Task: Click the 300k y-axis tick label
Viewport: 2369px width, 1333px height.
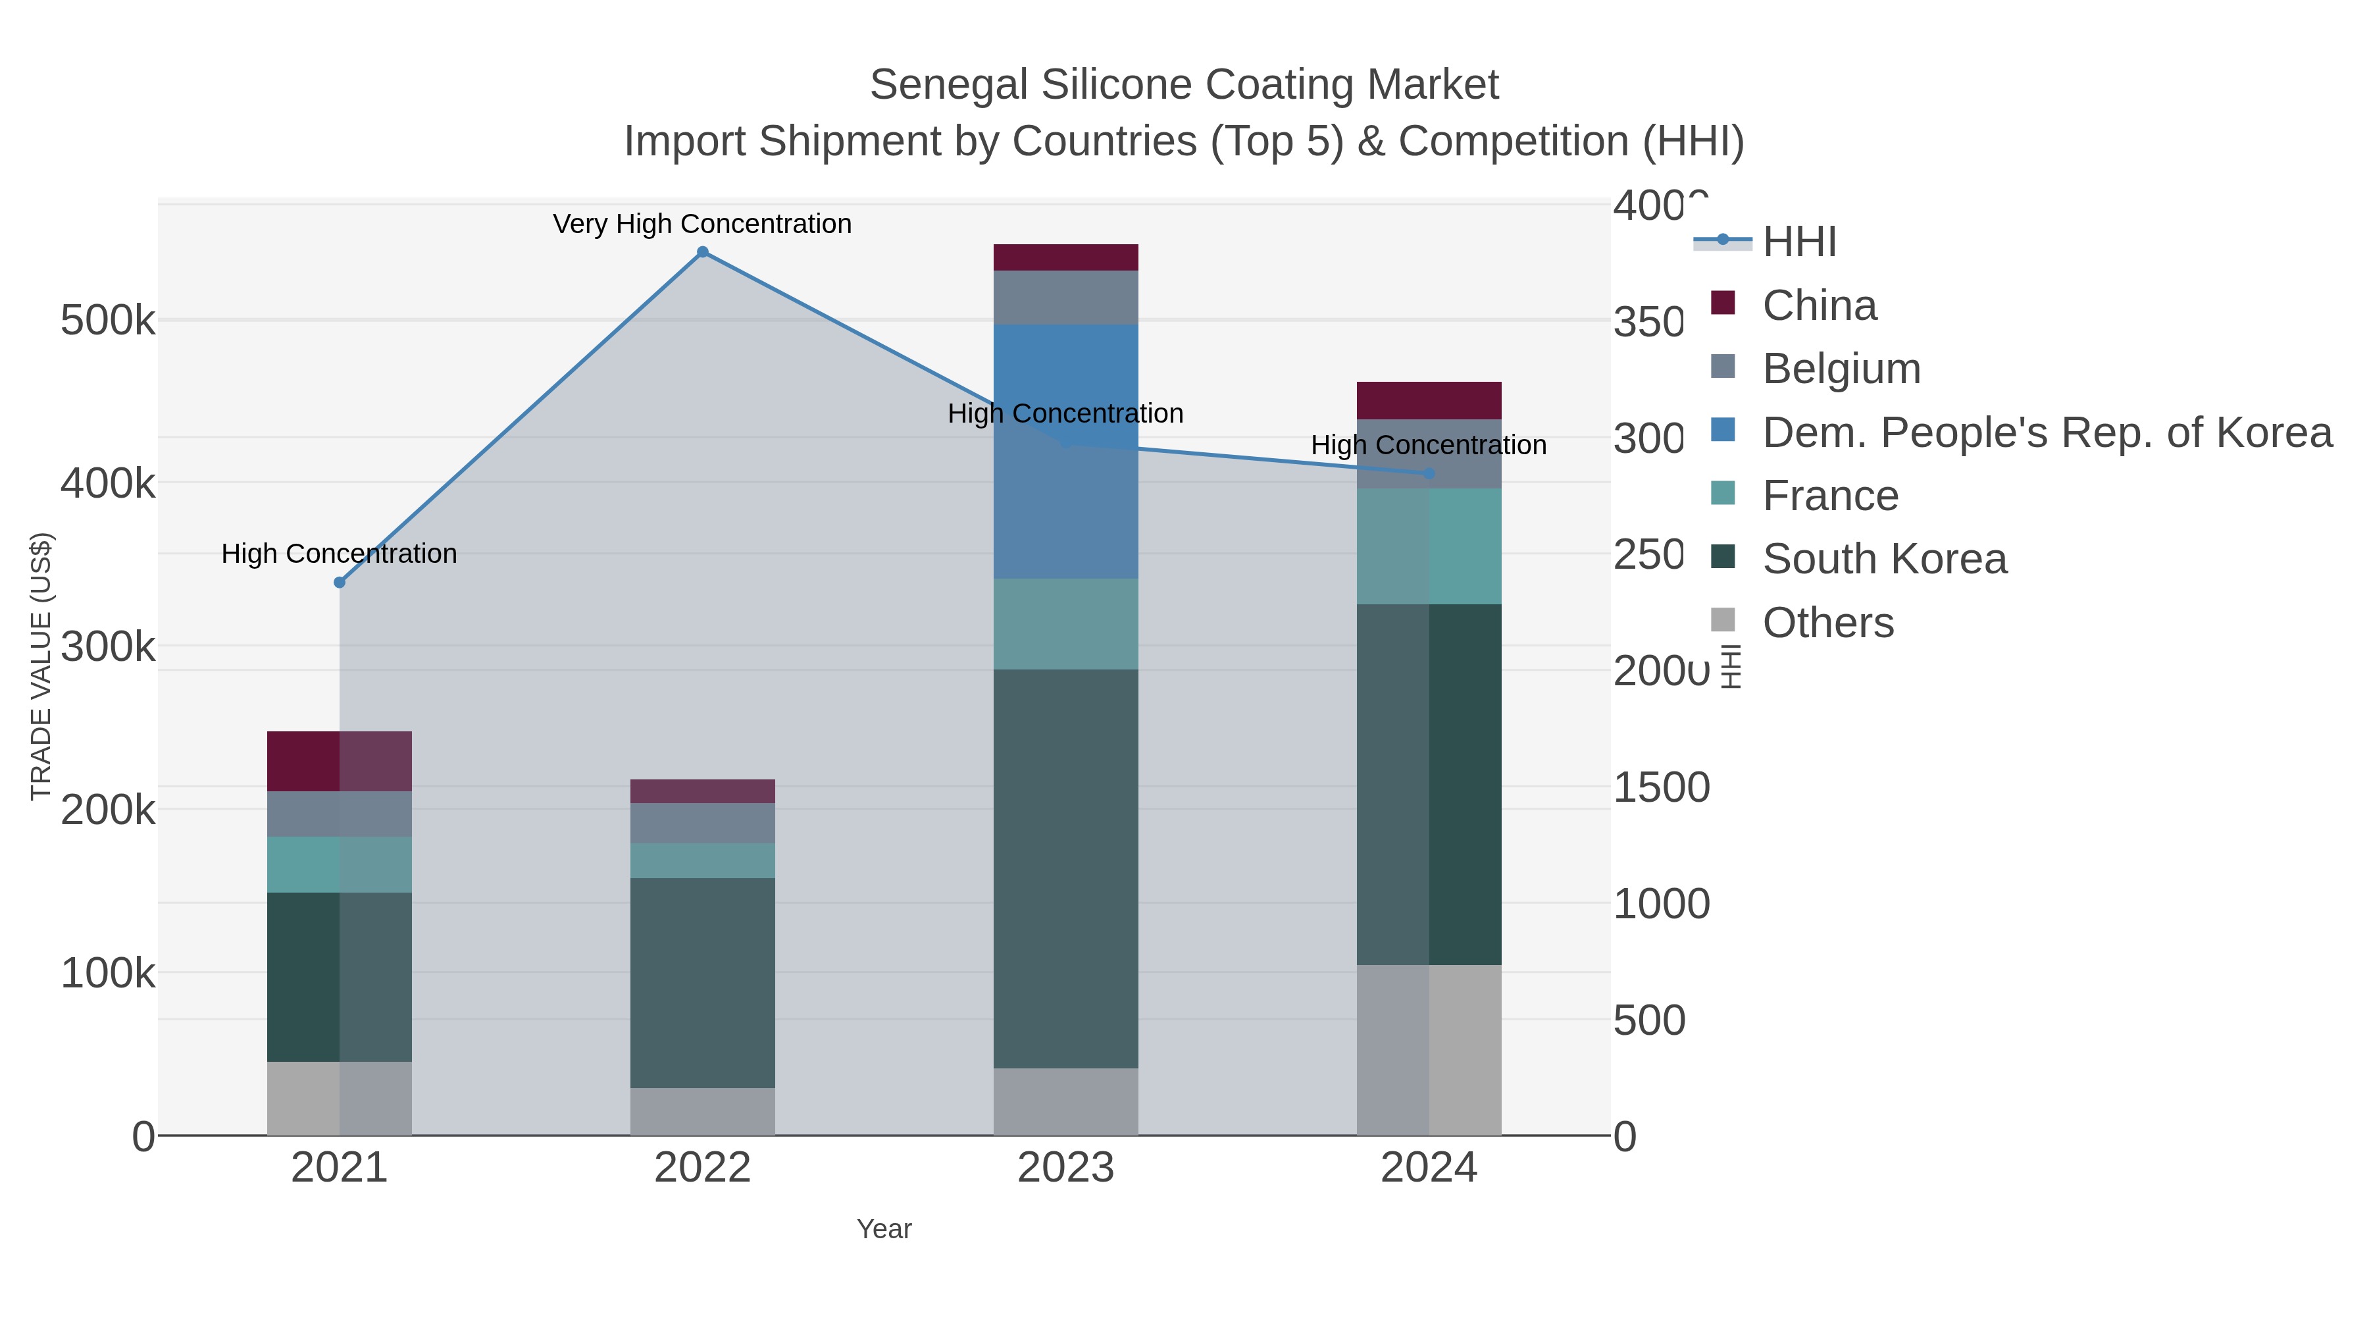Action: pos(109,646)
